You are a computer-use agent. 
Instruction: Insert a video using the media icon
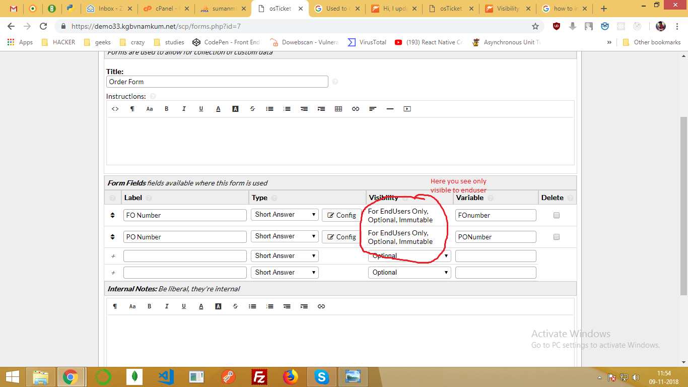tap(407, 108)
